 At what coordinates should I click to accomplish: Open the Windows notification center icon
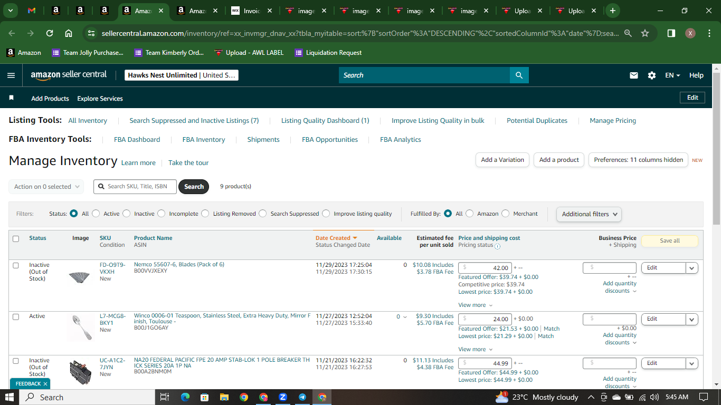coord(704,397)
